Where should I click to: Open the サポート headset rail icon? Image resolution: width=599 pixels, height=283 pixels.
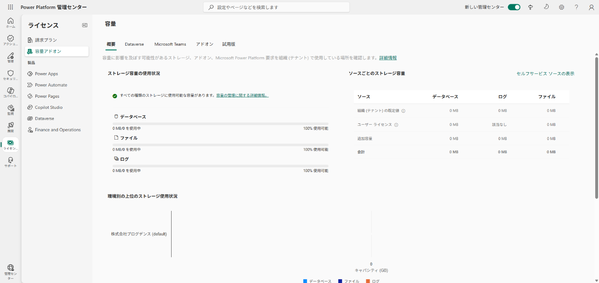click(11, 162)
